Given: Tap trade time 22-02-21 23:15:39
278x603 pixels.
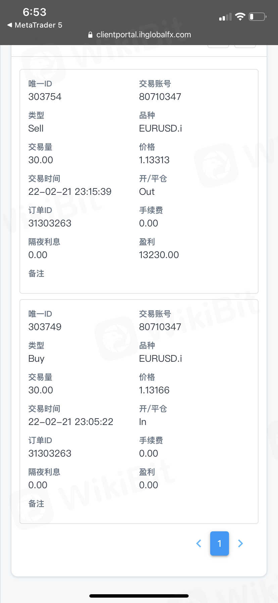Looking at the screenshot, I should (70, 192).
